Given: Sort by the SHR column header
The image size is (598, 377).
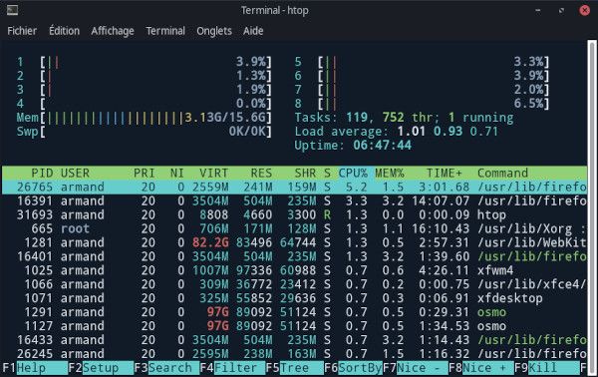Looking at the screenshot, I should point(305,174).
